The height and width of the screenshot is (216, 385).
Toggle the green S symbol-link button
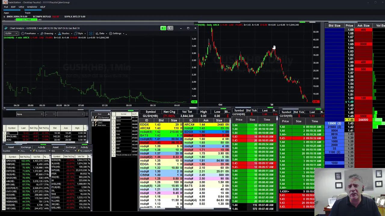163,28
